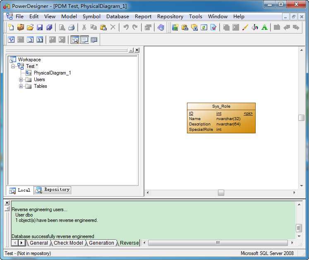Collapse the Test model node
Screen dimensions: 309x260
click(13, 66)
